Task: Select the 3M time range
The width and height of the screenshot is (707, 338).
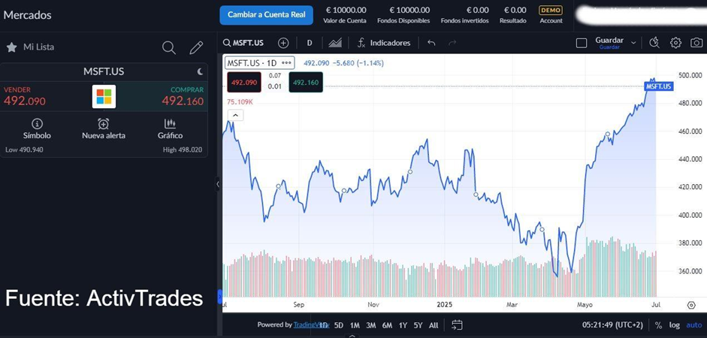Action: point(371,325)
